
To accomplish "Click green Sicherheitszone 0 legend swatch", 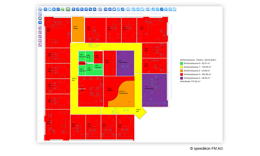I will (181, 63).
